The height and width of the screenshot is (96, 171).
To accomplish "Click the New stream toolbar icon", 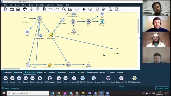I will coord(6,9).
